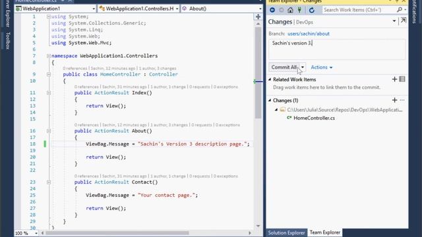Image resolution: width=422 pixels, height=237 pixels.
Task: Collapse the Contact() method
Action: [x=49, y=182]
